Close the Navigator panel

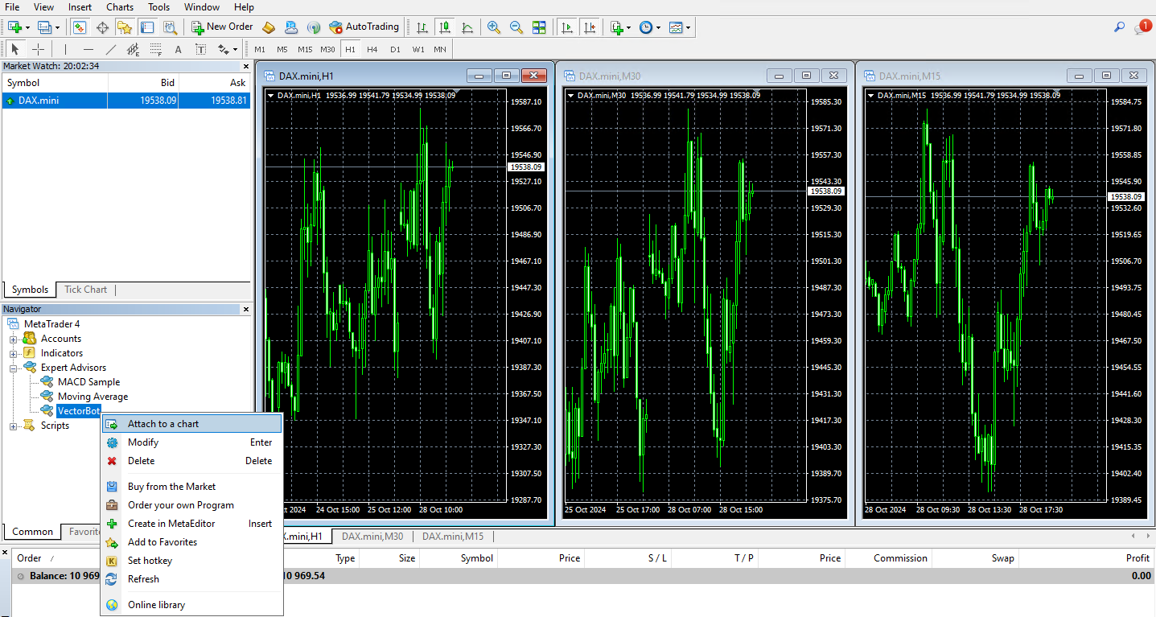(246, 309)
